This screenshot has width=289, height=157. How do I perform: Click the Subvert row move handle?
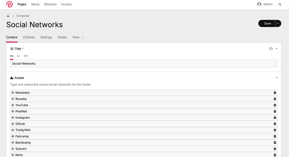coord(13,149)
